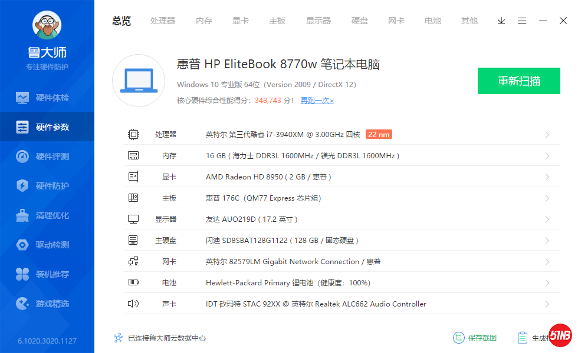Viewport: 578px width, 353px height.
Task: Open 驱动检测 driver detection icon
Action: pos(22,245)
